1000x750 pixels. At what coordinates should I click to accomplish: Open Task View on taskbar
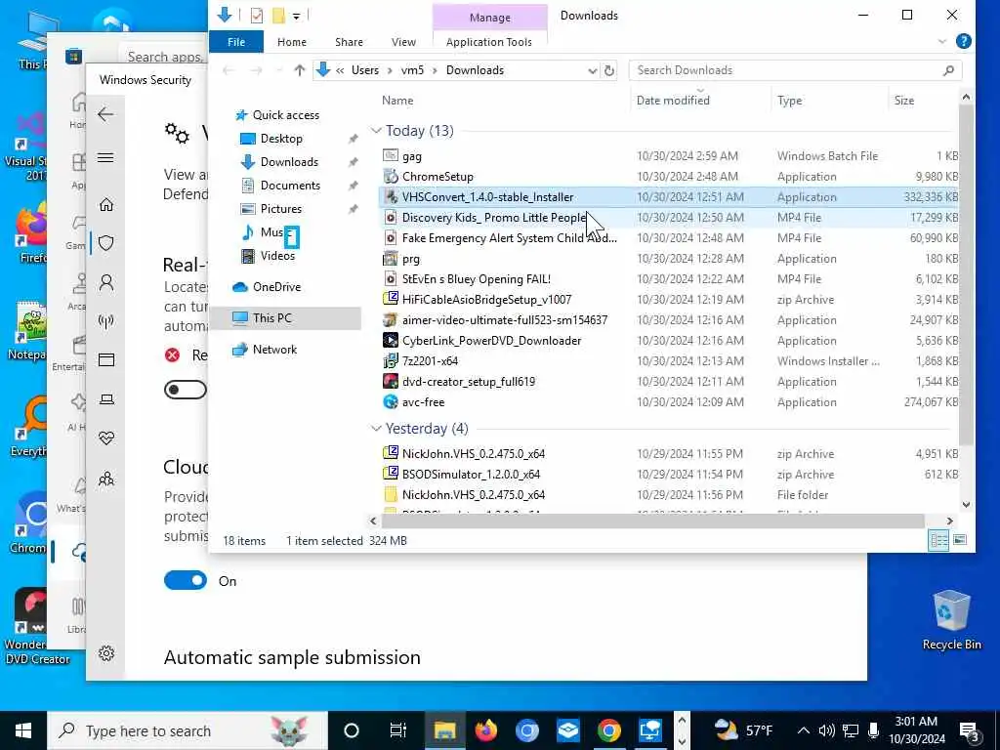(x=398, y=730)
